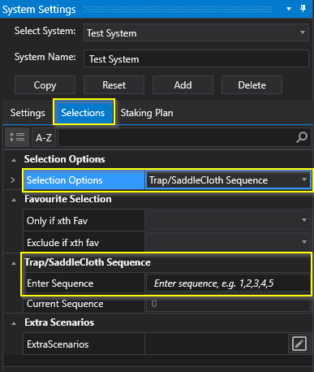Open the panel options arrow in title bar
Viewport: 314px width, 372px height.
[289, 9]
